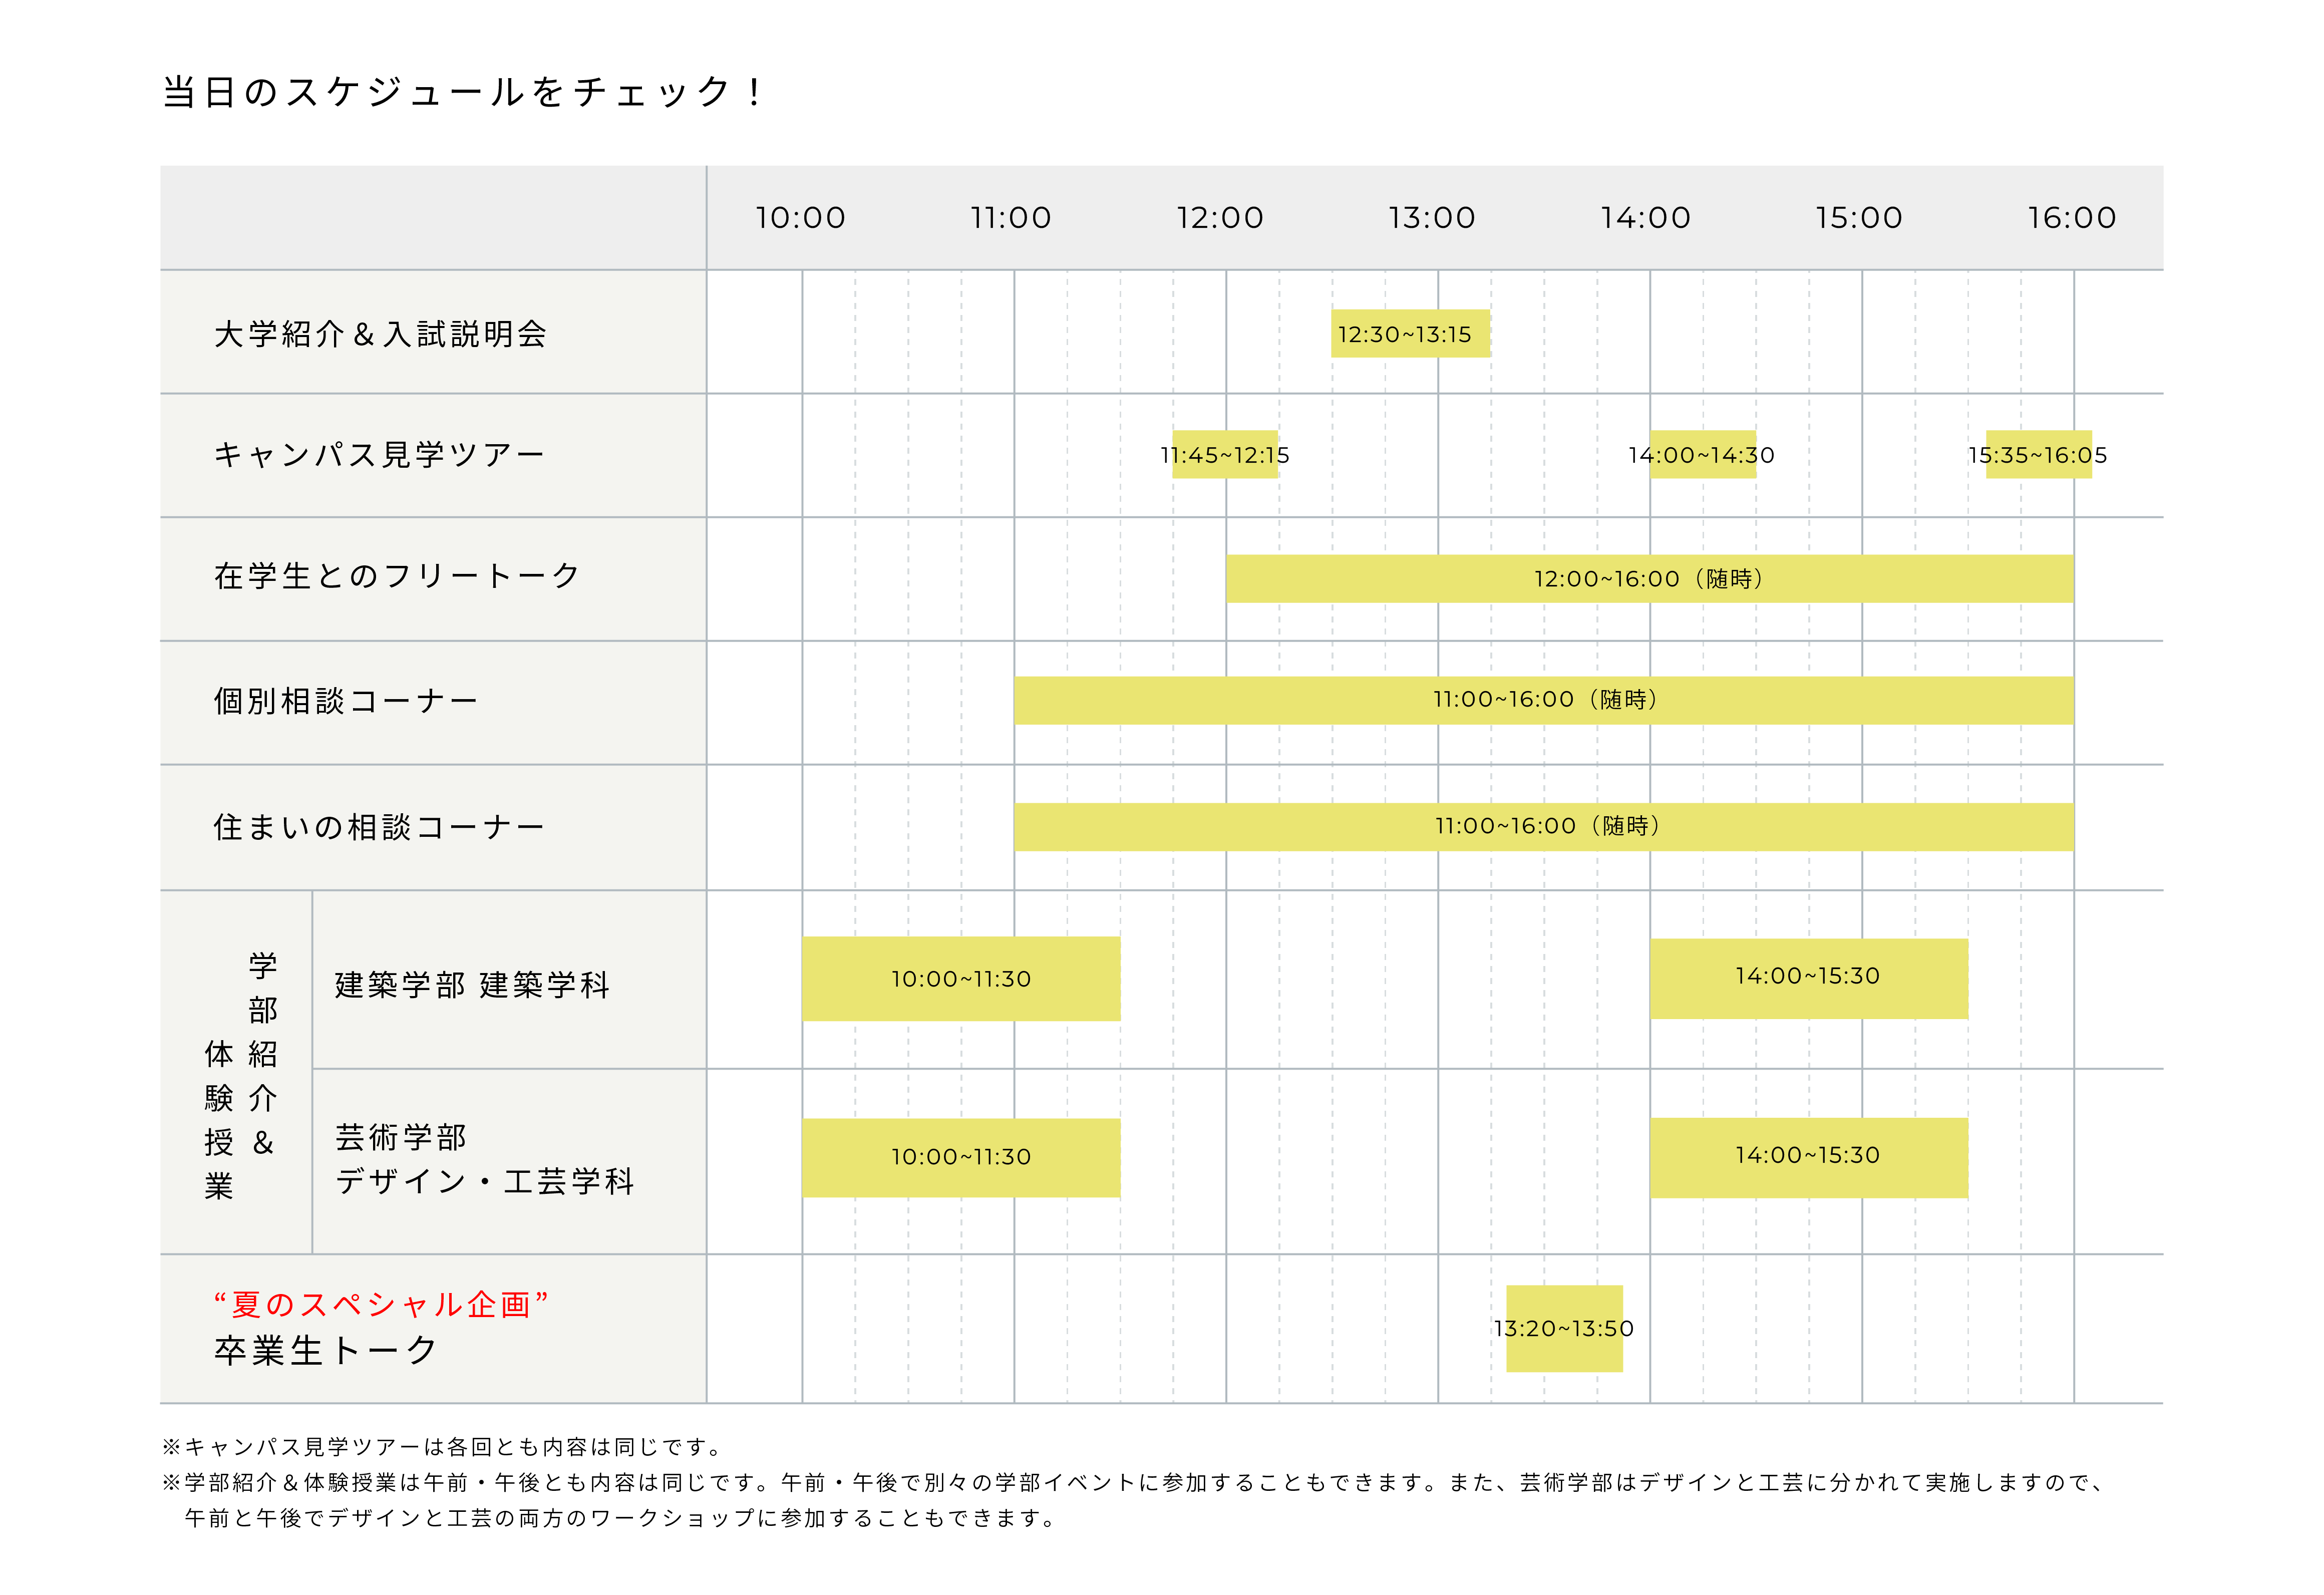Select the 14:00 time header

coord(1646,218)
